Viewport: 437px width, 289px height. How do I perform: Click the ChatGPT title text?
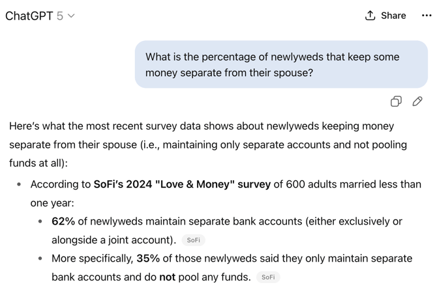29,16
